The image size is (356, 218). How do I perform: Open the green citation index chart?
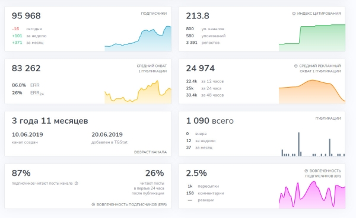tap(312, 38)
